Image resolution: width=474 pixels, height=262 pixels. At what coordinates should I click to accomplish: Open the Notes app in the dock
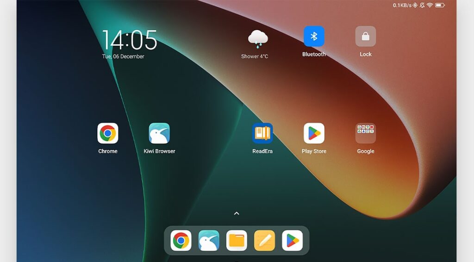[x=264, y=241]
